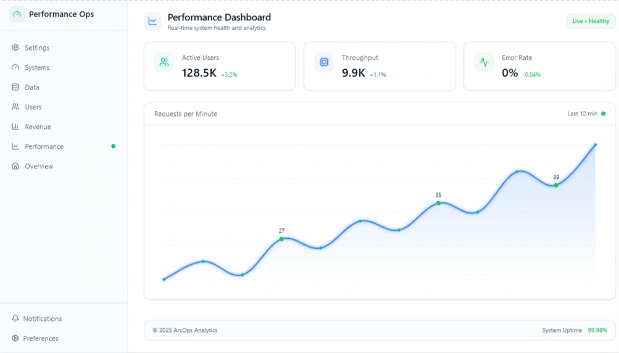Open the Data section
The width and height of the screenshot is (619, 353).
(x=64, y=87)
